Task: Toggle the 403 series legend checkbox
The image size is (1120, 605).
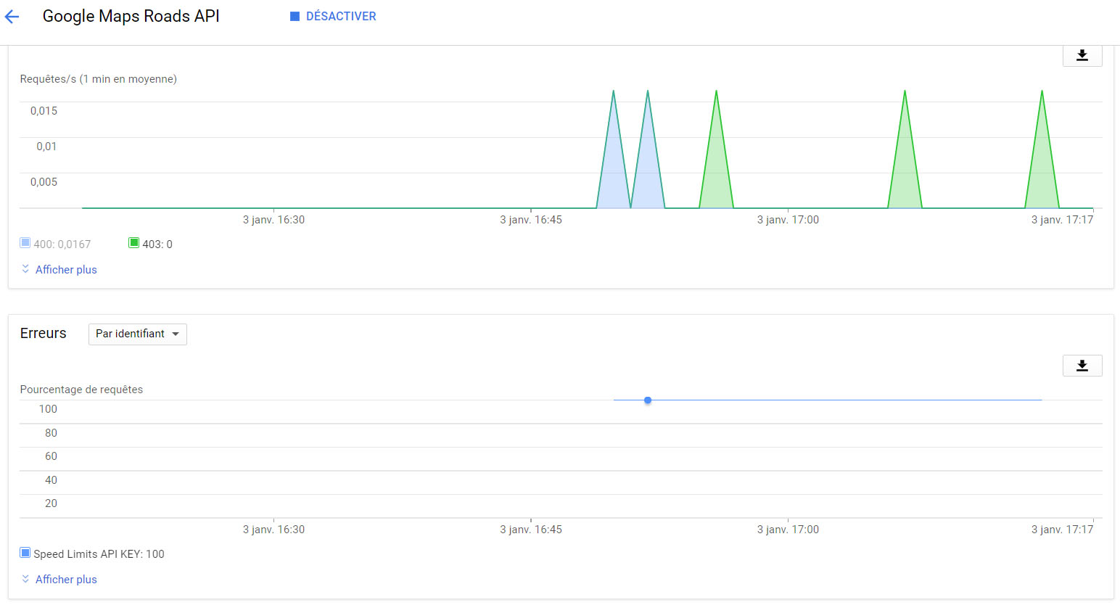Action: (133, 243)
